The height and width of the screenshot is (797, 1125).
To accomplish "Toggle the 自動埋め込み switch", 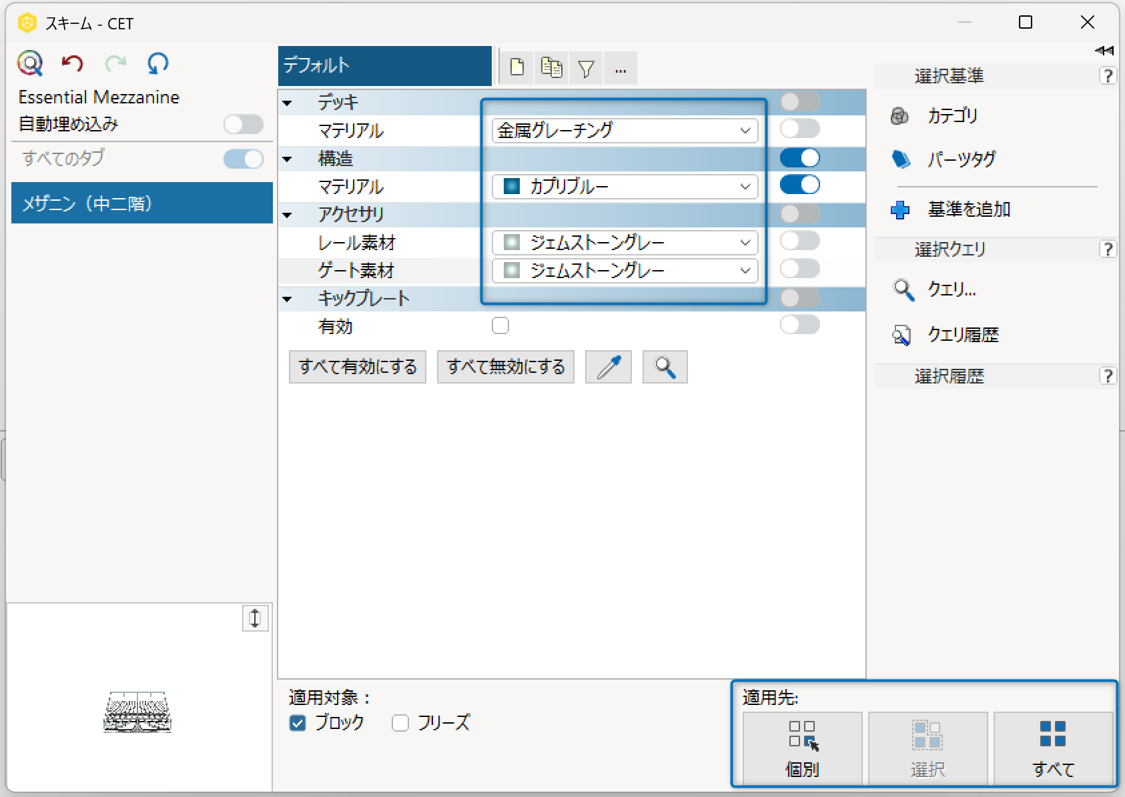I will coord(244,124).
